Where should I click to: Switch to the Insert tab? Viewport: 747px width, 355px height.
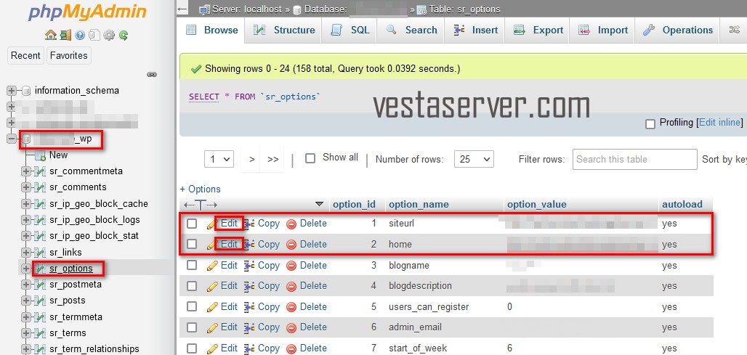pyautogui.click(x=476, y=30)
